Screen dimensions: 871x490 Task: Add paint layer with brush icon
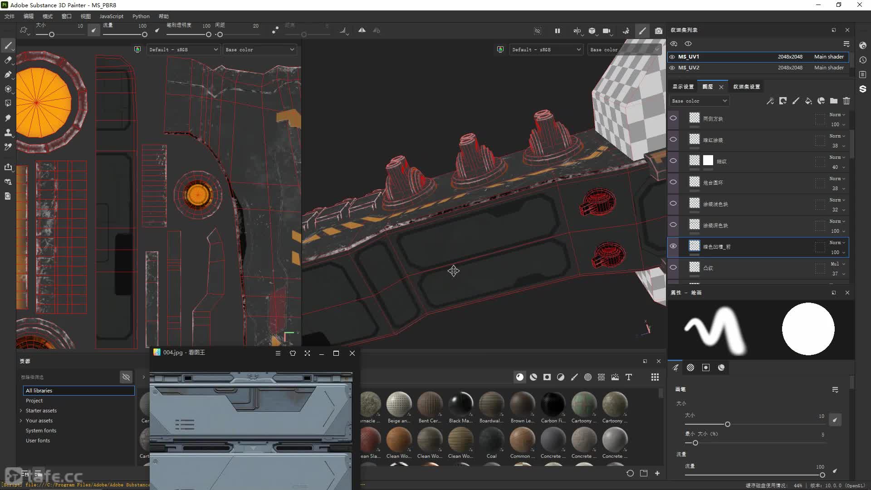point(796,101)
